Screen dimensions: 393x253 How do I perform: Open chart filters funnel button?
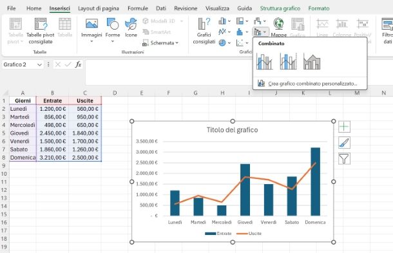344,158
